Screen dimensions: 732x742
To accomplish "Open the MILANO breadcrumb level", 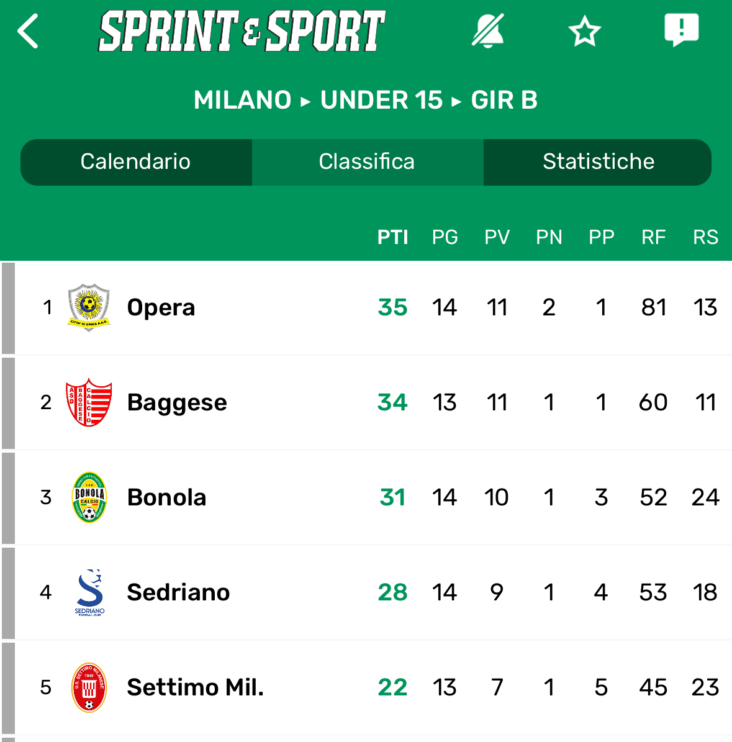I will [x=242, y=100].
